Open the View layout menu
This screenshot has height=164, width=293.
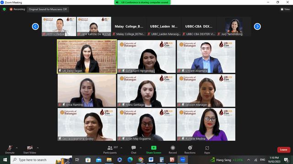click(285, 9)
